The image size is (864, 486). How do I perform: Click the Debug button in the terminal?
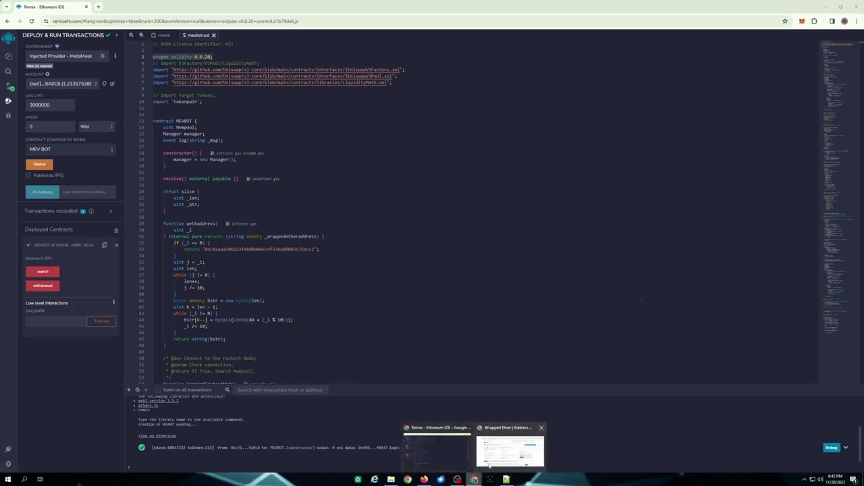pos(831,448)
